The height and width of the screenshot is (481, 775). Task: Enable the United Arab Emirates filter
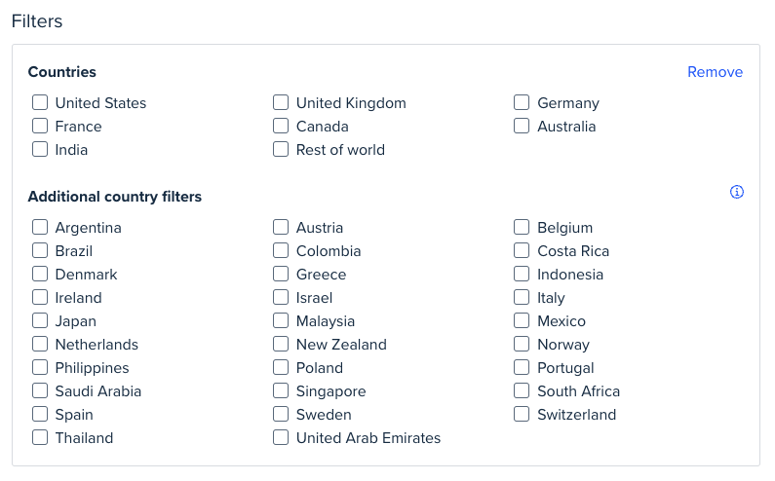point(281,437)
